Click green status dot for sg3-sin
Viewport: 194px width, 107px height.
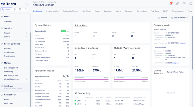click(75, 104)
